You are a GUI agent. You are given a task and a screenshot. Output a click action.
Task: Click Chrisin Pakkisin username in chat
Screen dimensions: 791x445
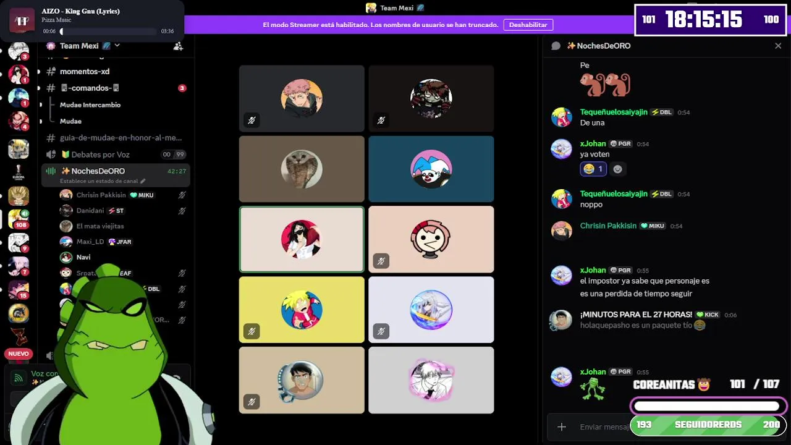(608, 226)
